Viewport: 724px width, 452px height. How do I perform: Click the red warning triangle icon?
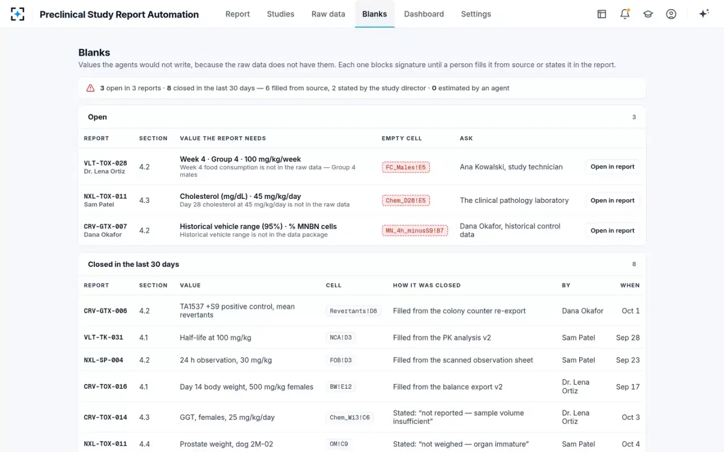click(x=90, y=88)
